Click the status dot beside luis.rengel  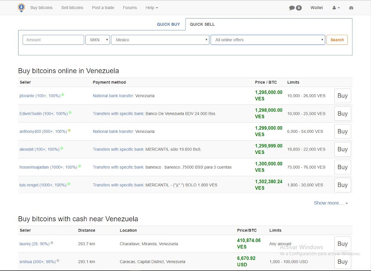coord(69,184)
